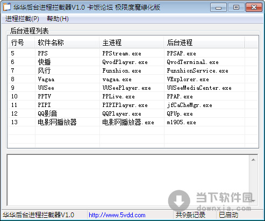The height and width of the screenshot is (221, 265).
Task: Click PPStream.exe main process cell
Action: coord(121,53)
